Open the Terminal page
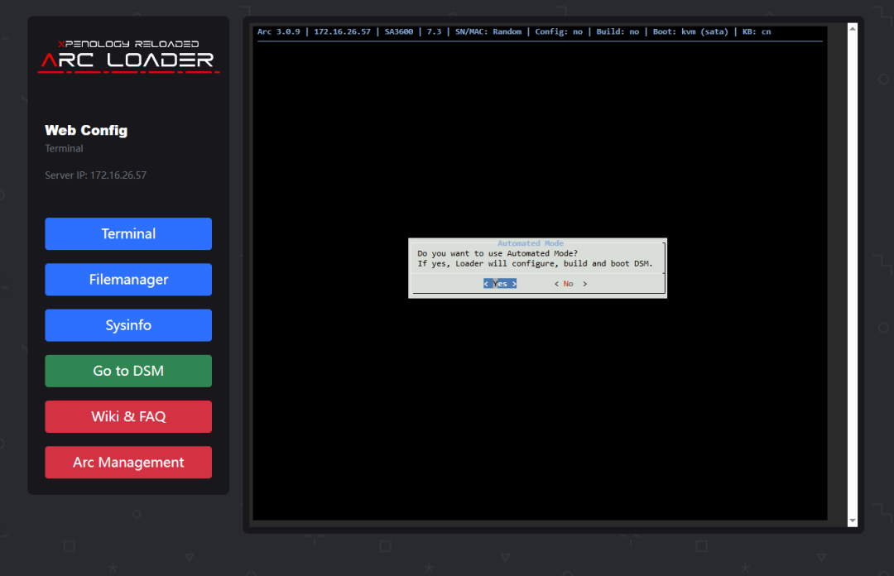 point(128,234)
